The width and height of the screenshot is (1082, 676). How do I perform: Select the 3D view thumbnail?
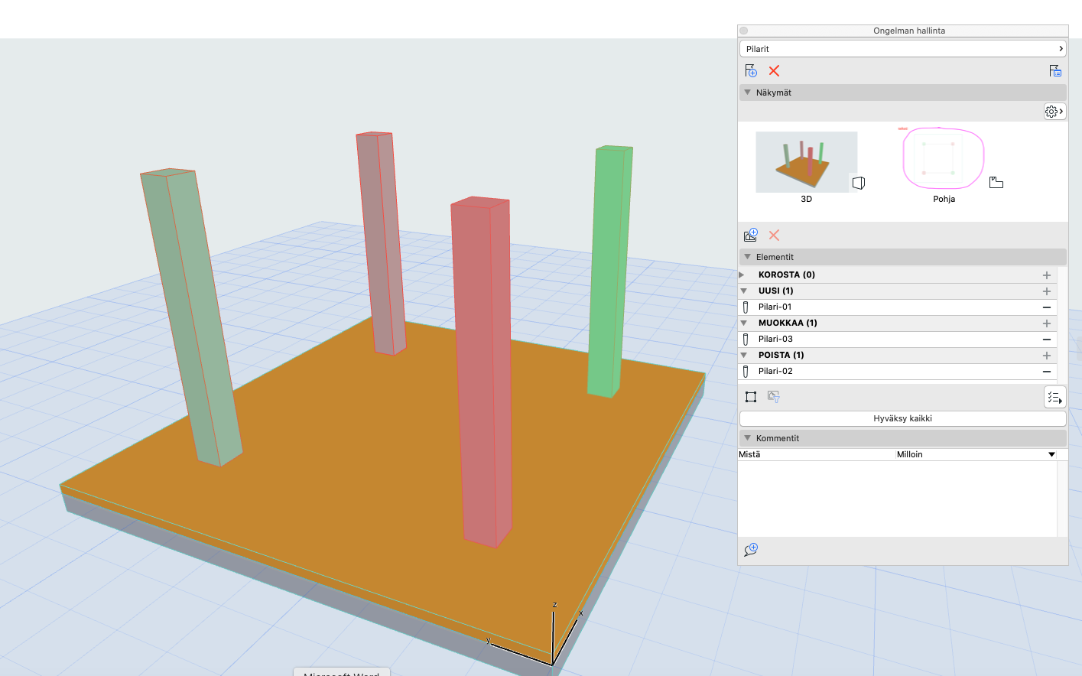click(807, 162)
